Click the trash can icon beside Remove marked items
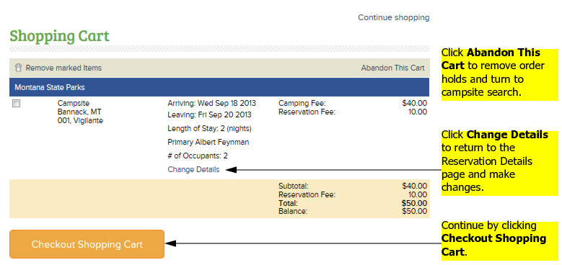The width and height of the screenshot is (562, 265). [x=18, y=68]
